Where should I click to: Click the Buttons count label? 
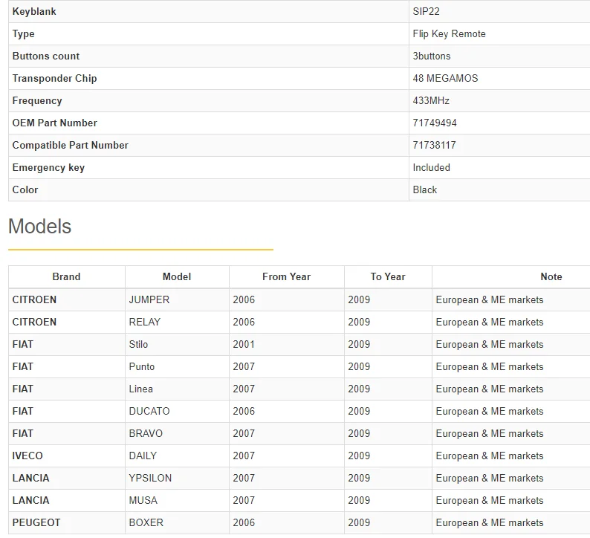pyautogui.click(x=46, y=56)
